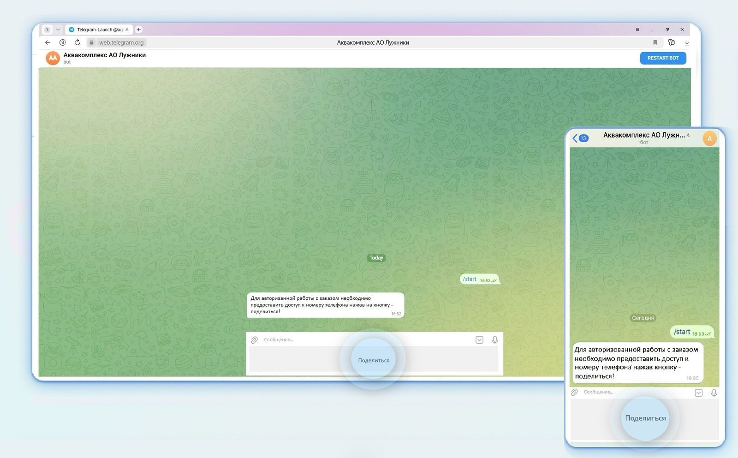Go back using the browser back arrow
The image size is (738, 458).
click(x=48, y=42)
